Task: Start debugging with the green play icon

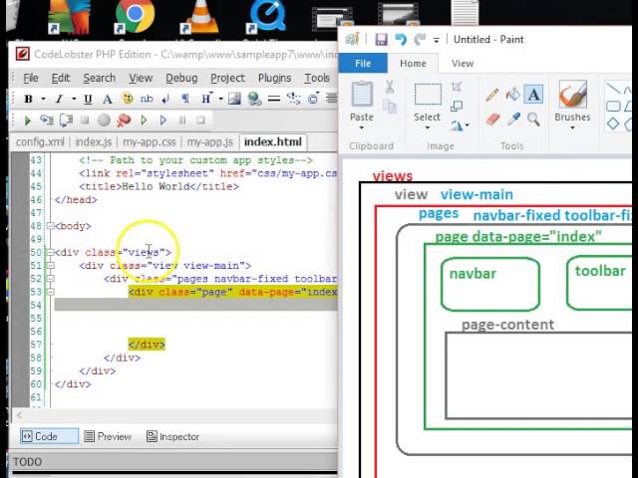Action: 28,120
